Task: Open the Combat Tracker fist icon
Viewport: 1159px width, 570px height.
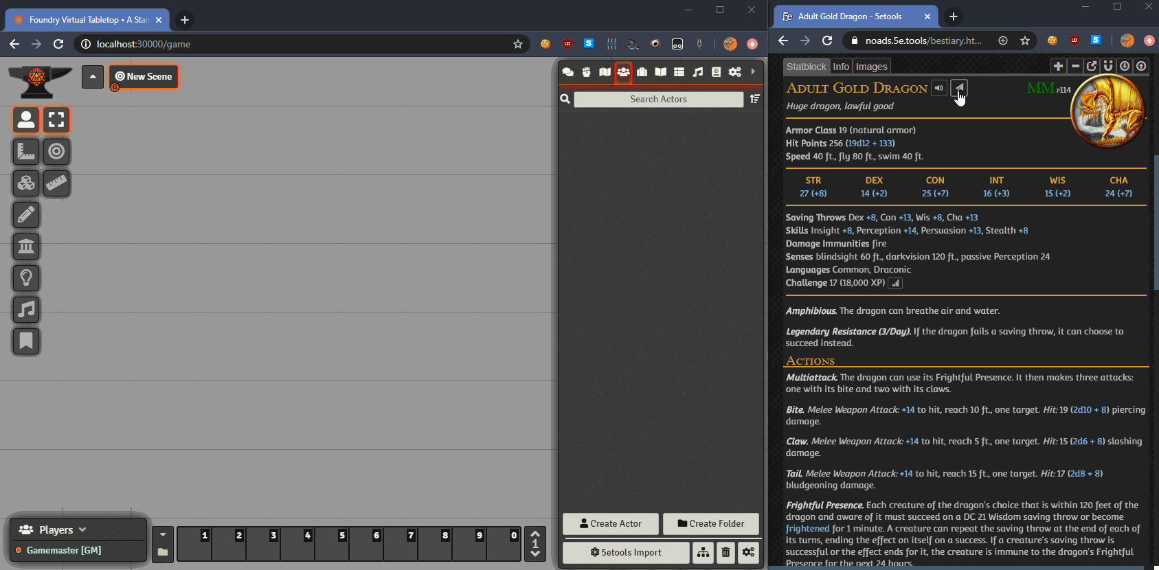Action: click(586, 72)
